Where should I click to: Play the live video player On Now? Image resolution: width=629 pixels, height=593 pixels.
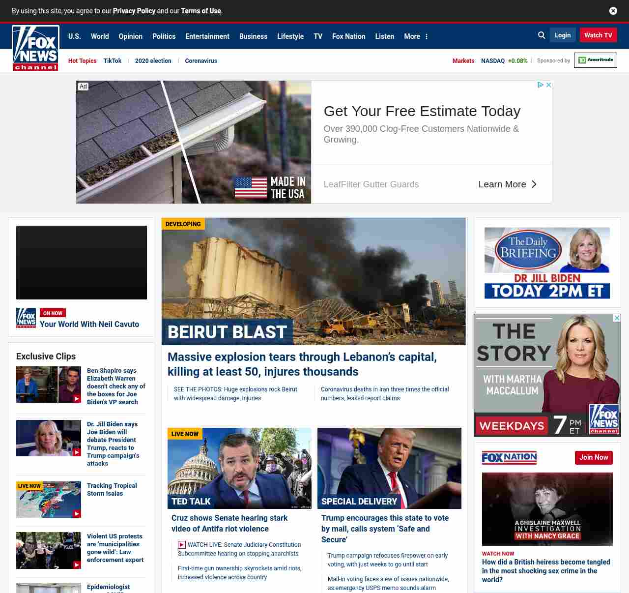coord(82,263)
